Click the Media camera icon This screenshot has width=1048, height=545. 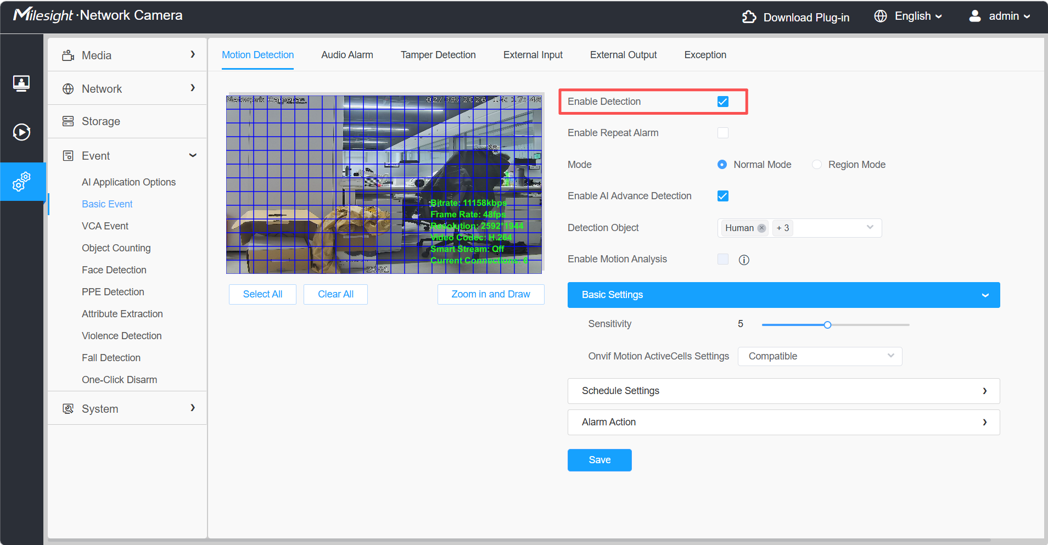coord(68,55)
